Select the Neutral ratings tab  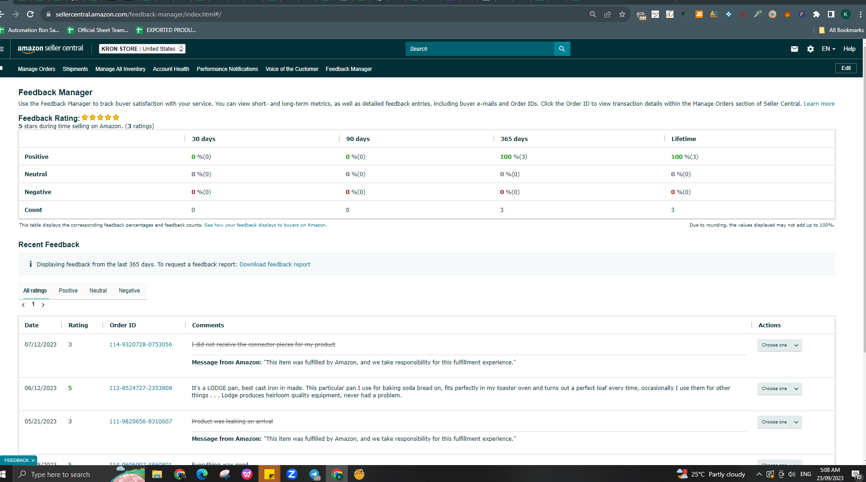(98, 291)
